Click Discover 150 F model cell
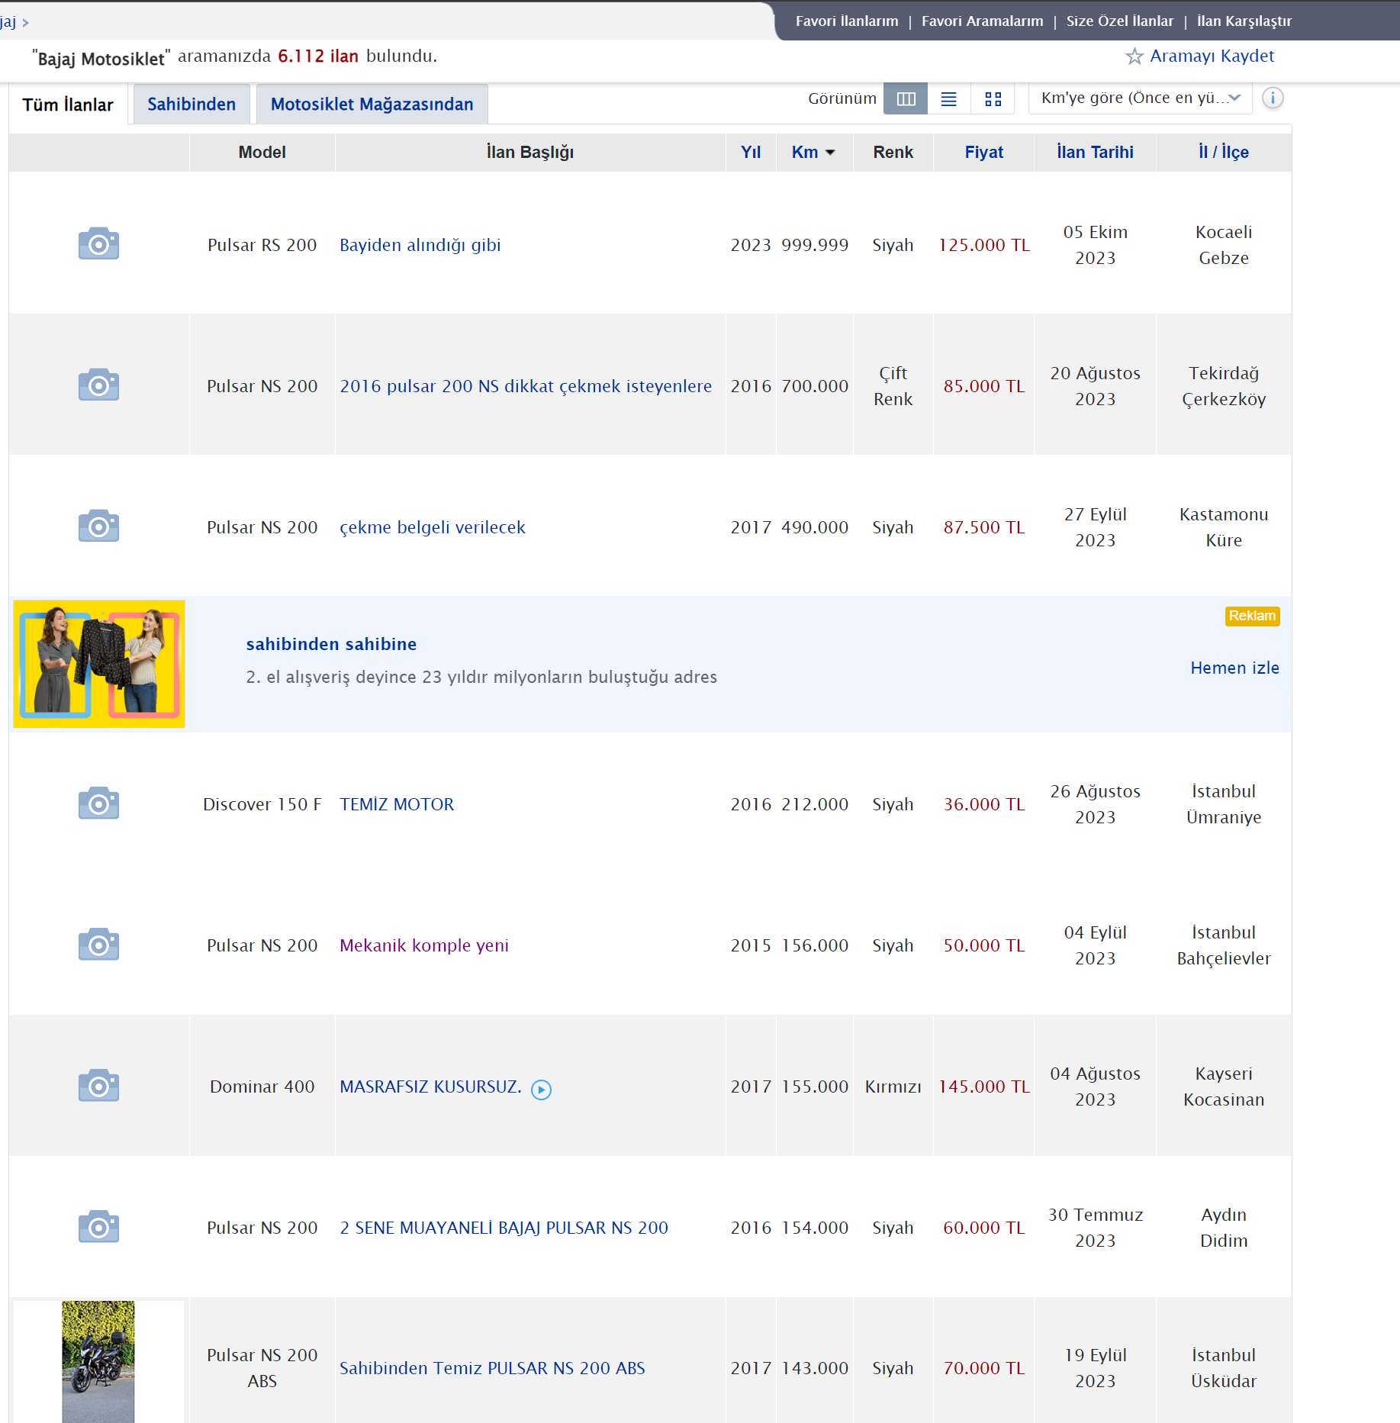This screenshot has width=1400, height=1423. tap(262, 804)
